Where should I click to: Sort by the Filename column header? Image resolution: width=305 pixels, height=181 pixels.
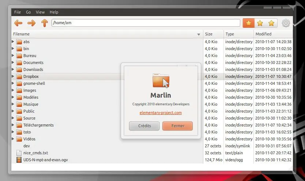coord(107,34)
